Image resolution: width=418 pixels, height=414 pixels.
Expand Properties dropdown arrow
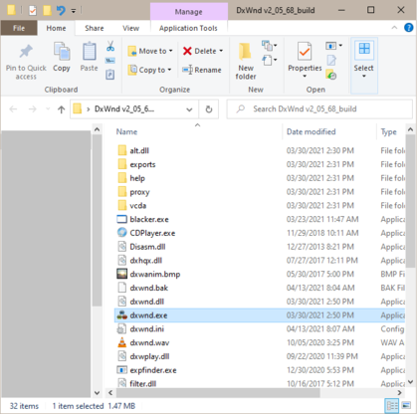[305, 77]
